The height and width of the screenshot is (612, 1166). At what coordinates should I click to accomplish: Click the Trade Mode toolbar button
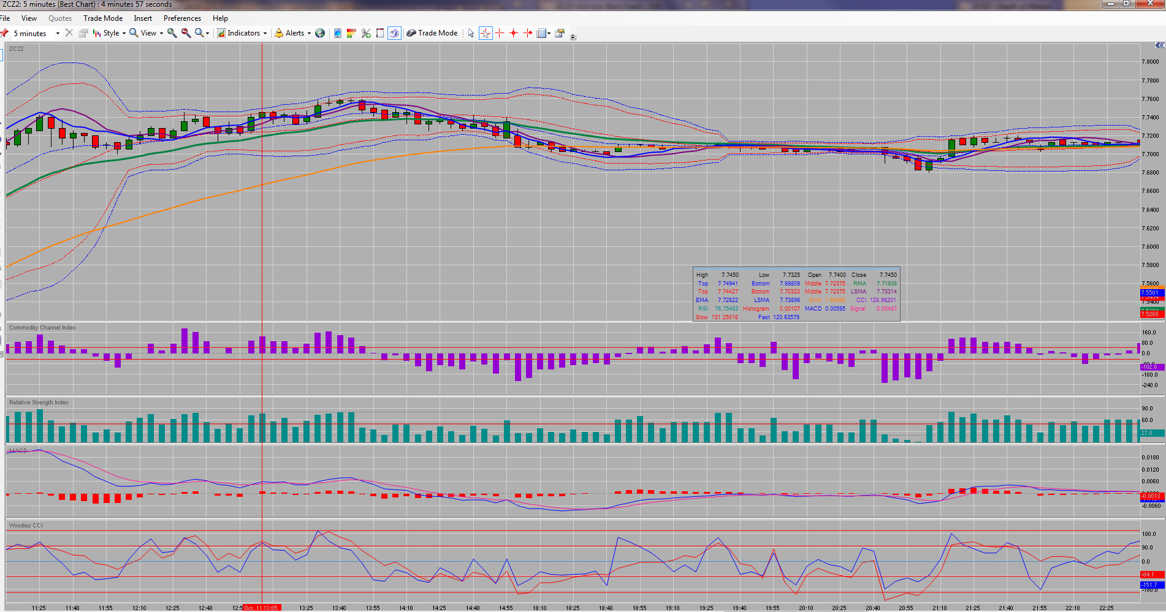coord(432,33)
